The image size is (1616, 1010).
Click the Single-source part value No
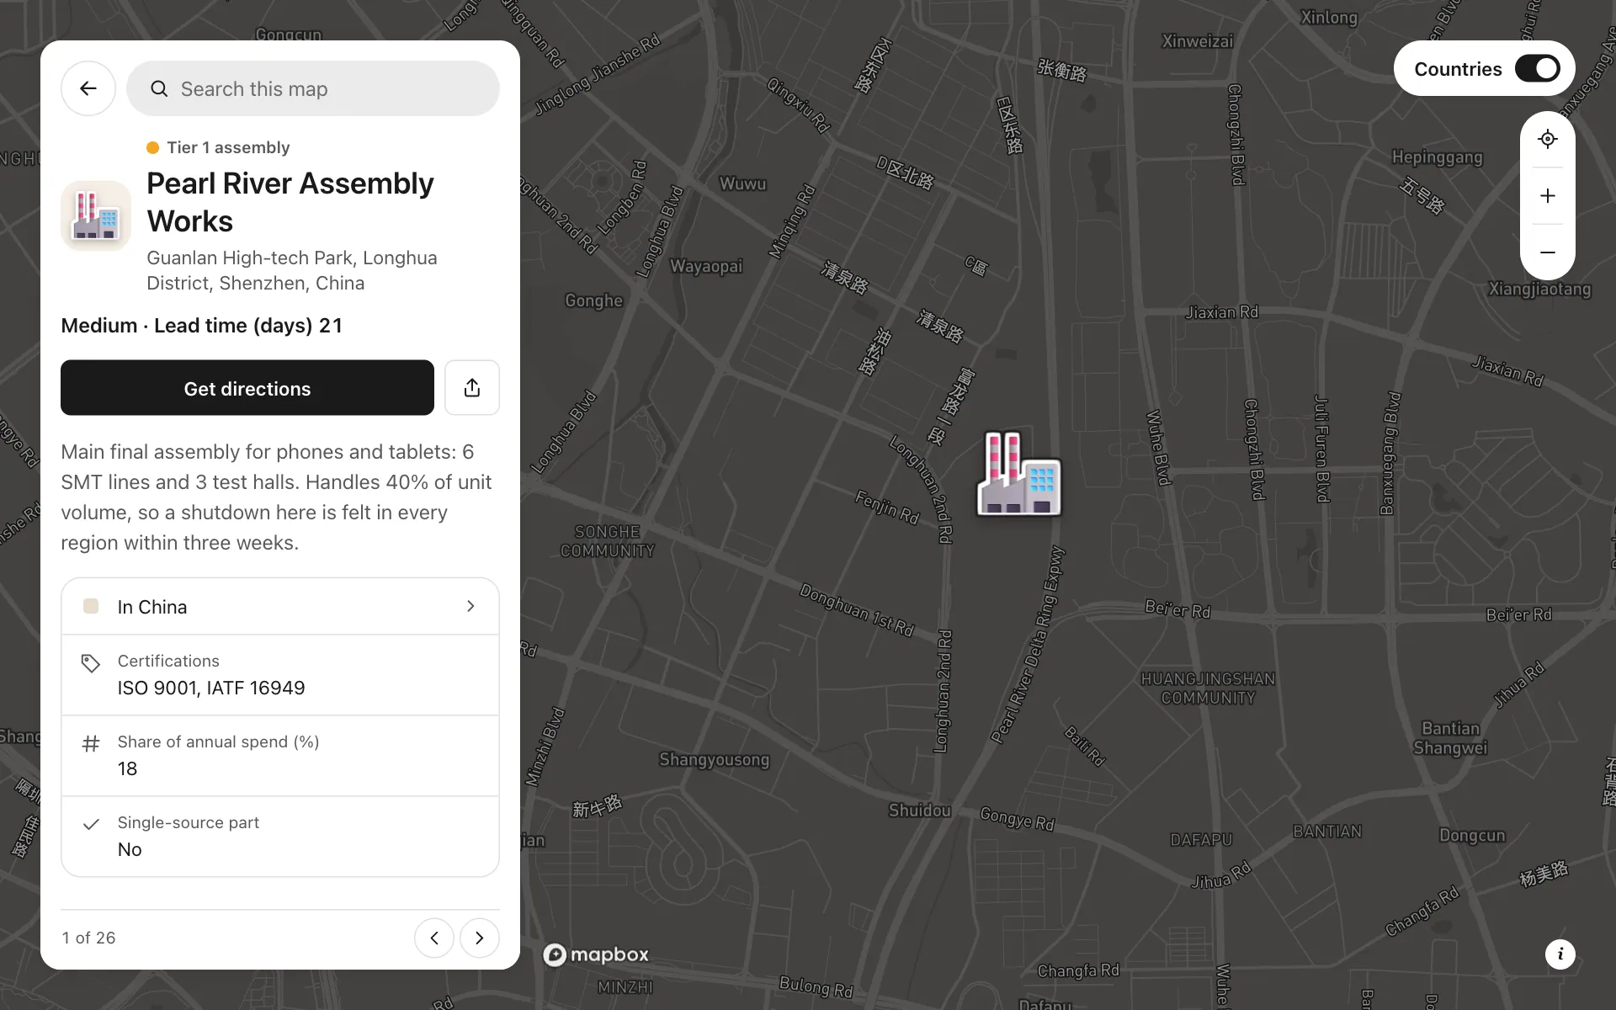click(x=130, y=849)
